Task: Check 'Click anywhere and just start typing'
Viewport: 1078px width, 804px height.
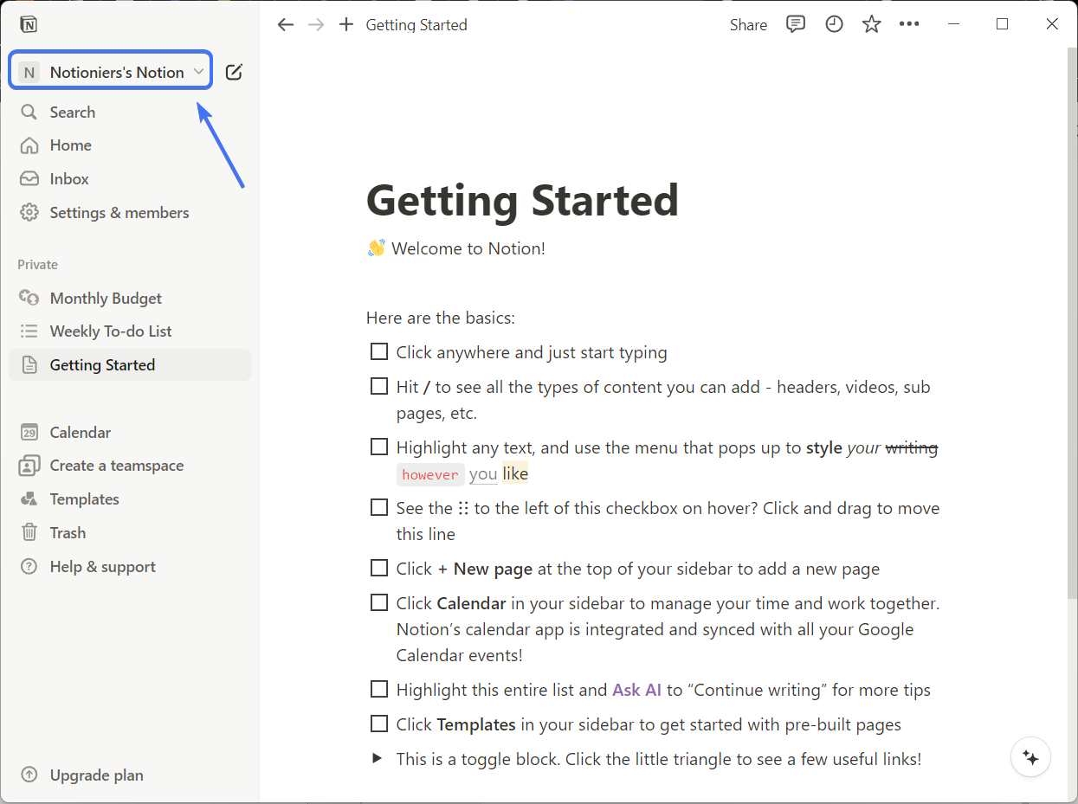Action: coord(378,351)
